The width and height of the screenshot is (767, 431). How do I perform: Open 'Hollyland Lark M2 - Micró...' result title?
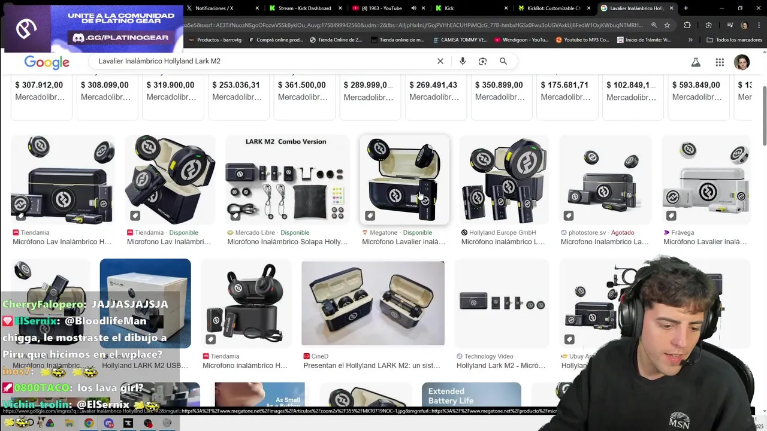coord(501,365)
